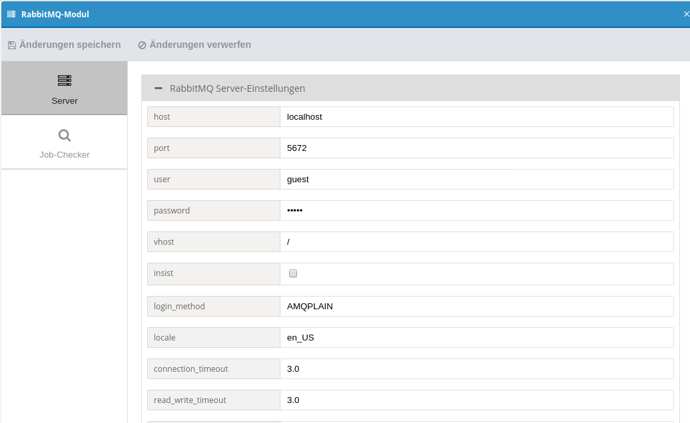Click the discard icon beside Änderungen verwerfen

pyautogui.click(x=141, y=45)
